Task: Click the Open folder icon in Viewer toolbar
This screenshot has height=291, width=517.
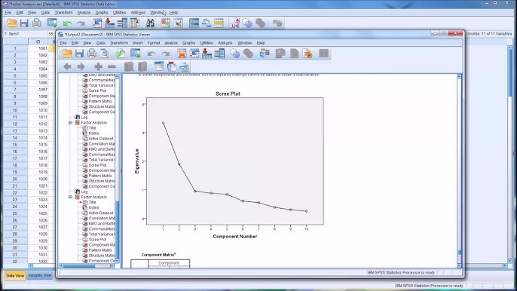Action: [x=66, y=54]
